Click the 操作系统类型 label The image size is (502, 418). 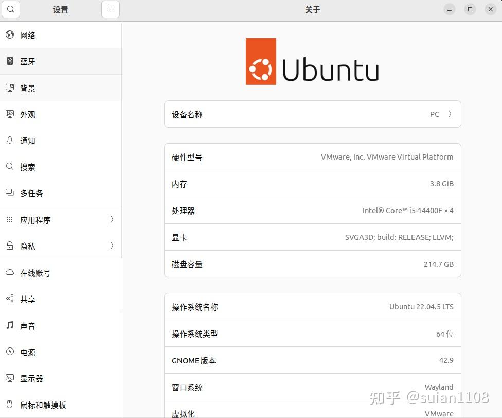point(194,334)
